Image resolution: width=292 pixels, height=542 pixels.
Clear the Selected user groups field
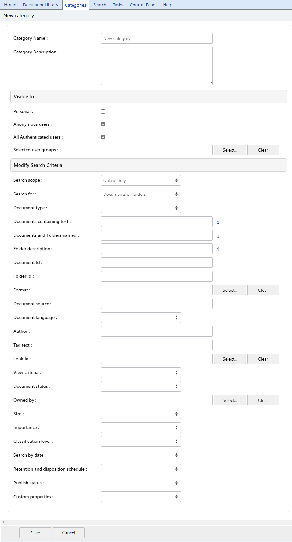tap(263, 150)
